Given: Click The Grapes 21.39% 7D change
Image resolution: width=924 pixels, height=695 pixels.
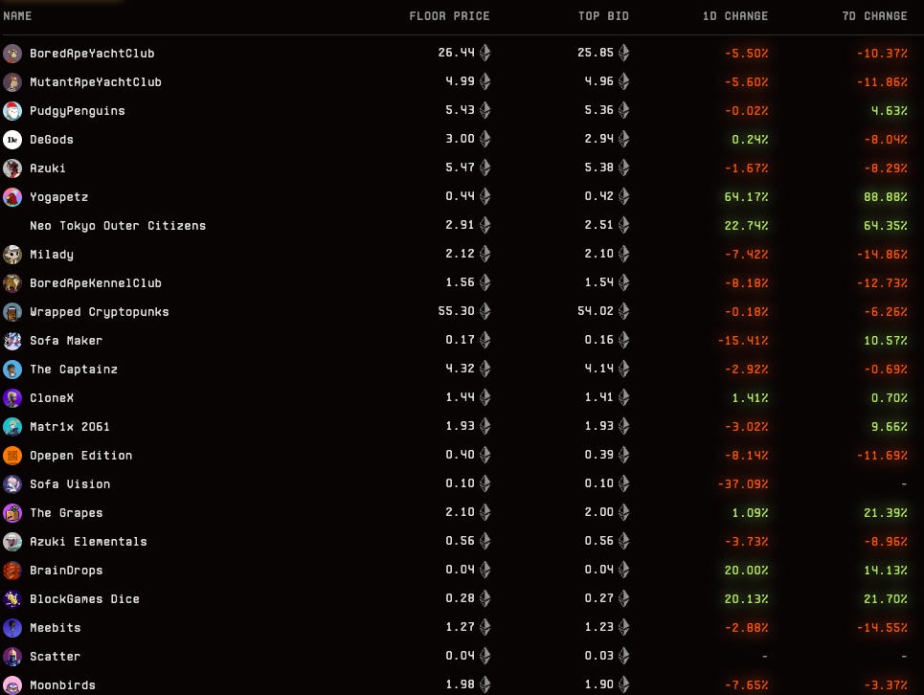Looking at the screenshot, I should 885,513.
